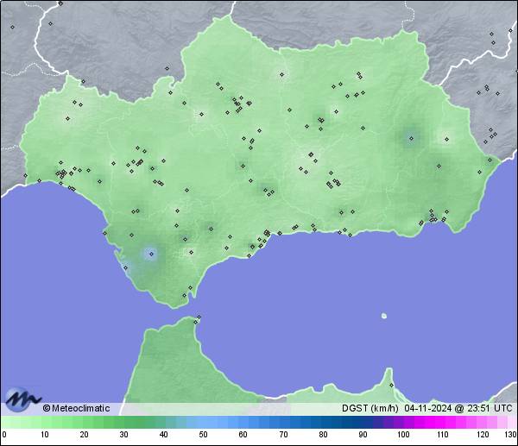Click the © Meteoclimatic copyright text
Viewport: 518px width, 446px height.
[x=76, y=408]
